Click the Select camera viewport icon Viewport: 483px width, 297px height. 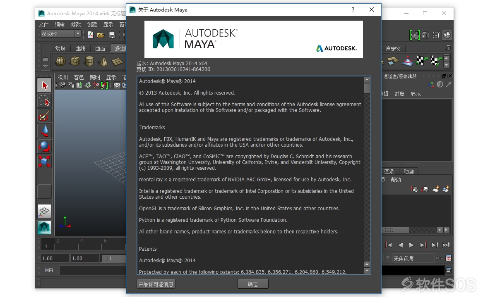point(63,85)
